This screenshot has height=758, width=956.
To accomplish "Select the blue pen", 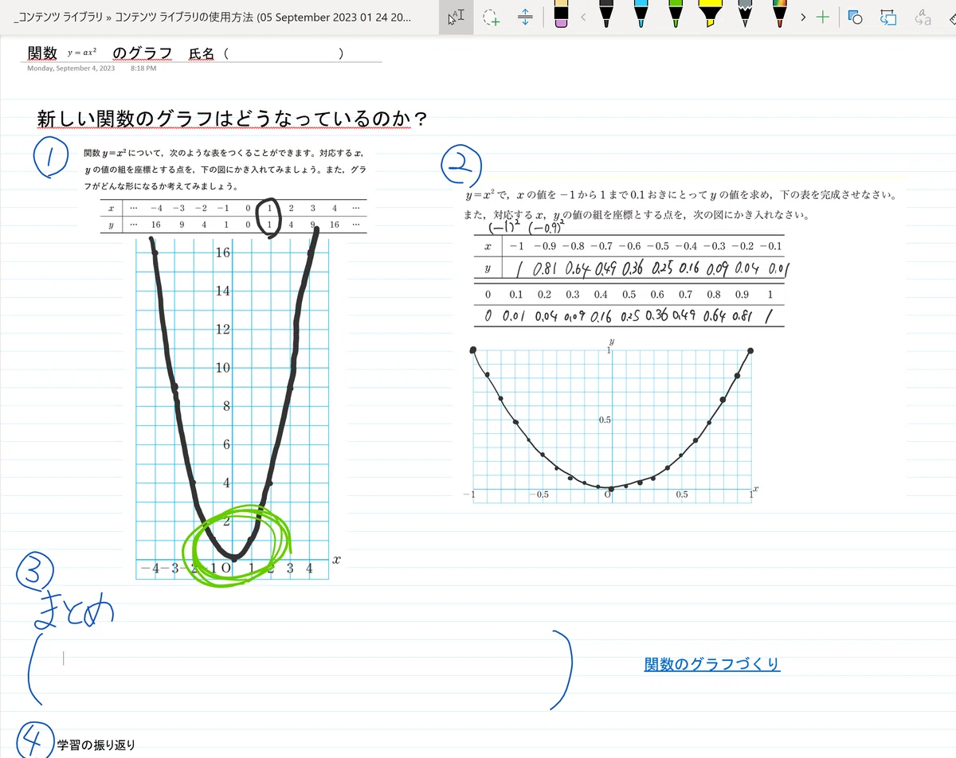I will coord(641,13).
